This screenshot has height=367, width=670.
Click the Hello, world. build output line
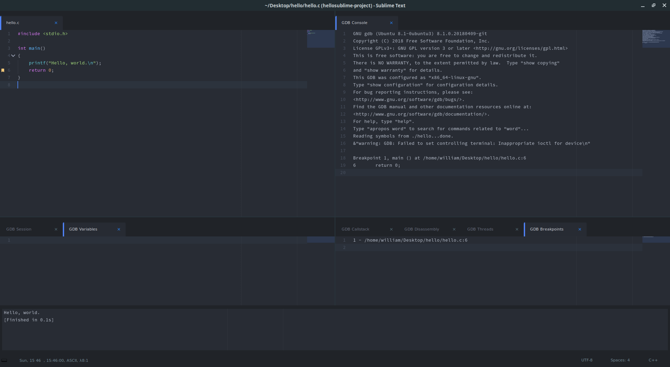pos(22,313)
